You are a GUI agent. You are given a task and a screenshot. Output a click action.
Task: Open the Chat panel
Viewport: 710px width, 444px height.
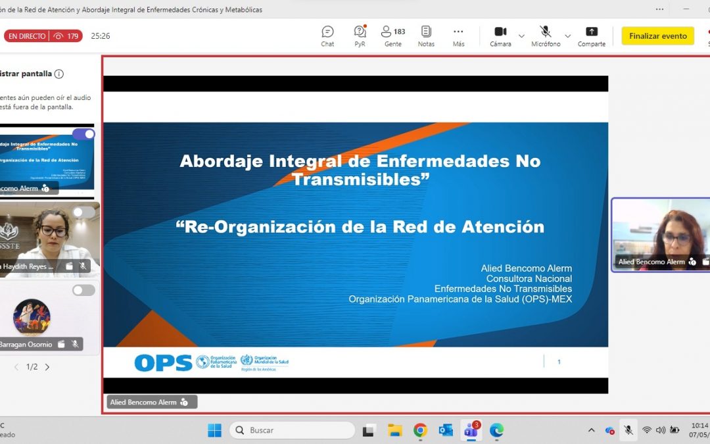[327, 36]
